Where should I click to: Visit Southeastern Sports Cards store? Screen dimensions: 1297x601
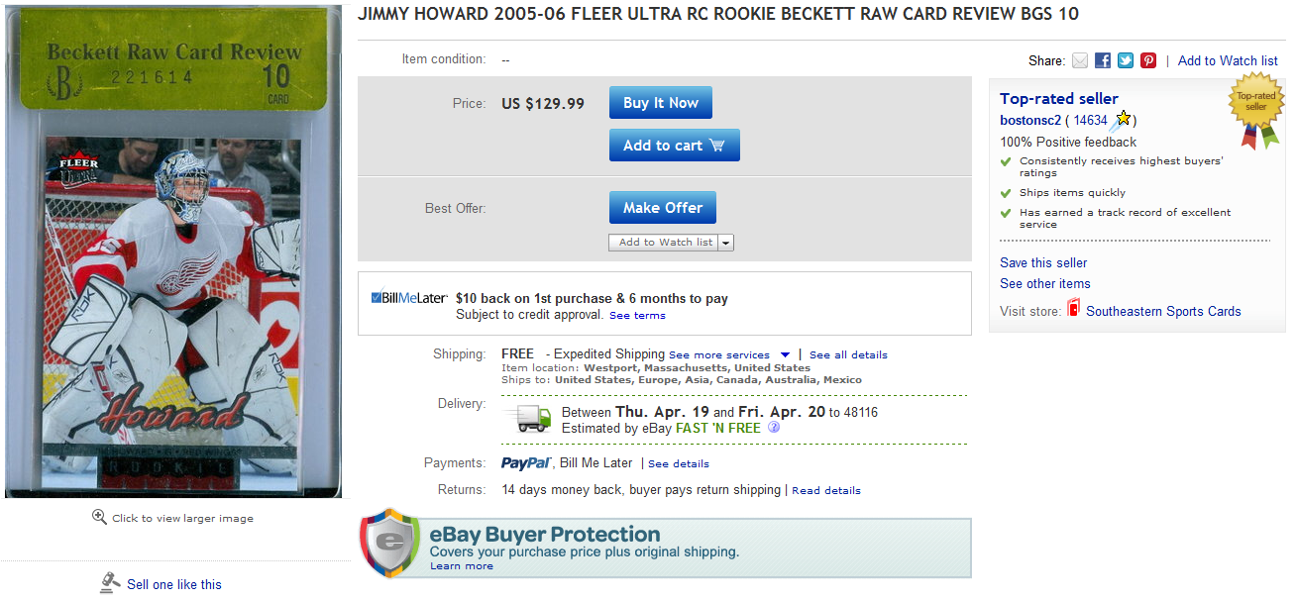click(x=1163, y=311)
